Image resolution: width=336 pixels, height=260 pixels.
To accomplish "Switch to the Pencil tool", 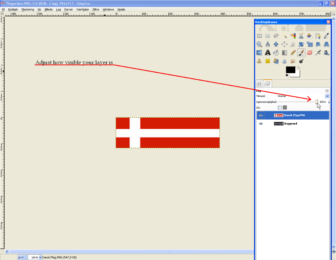I will (293, 53).
